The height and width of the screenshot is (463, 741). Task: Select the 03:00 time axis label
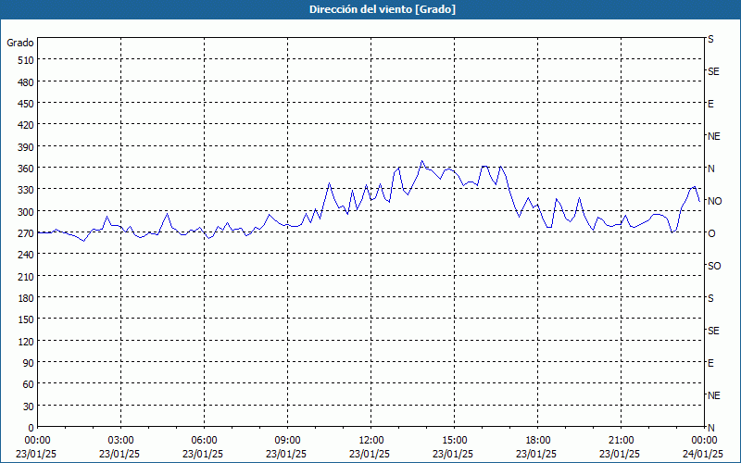coord(121,441)
